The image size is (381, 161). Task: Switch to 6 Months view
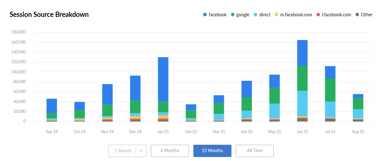(x=170, y=151)
